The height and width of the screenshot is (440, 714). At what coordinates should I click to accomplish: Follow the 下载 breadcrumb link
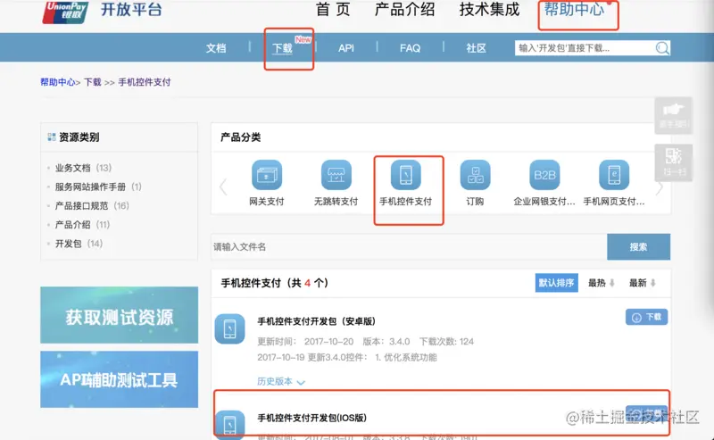pyautogui.click(x=93, y=82)
